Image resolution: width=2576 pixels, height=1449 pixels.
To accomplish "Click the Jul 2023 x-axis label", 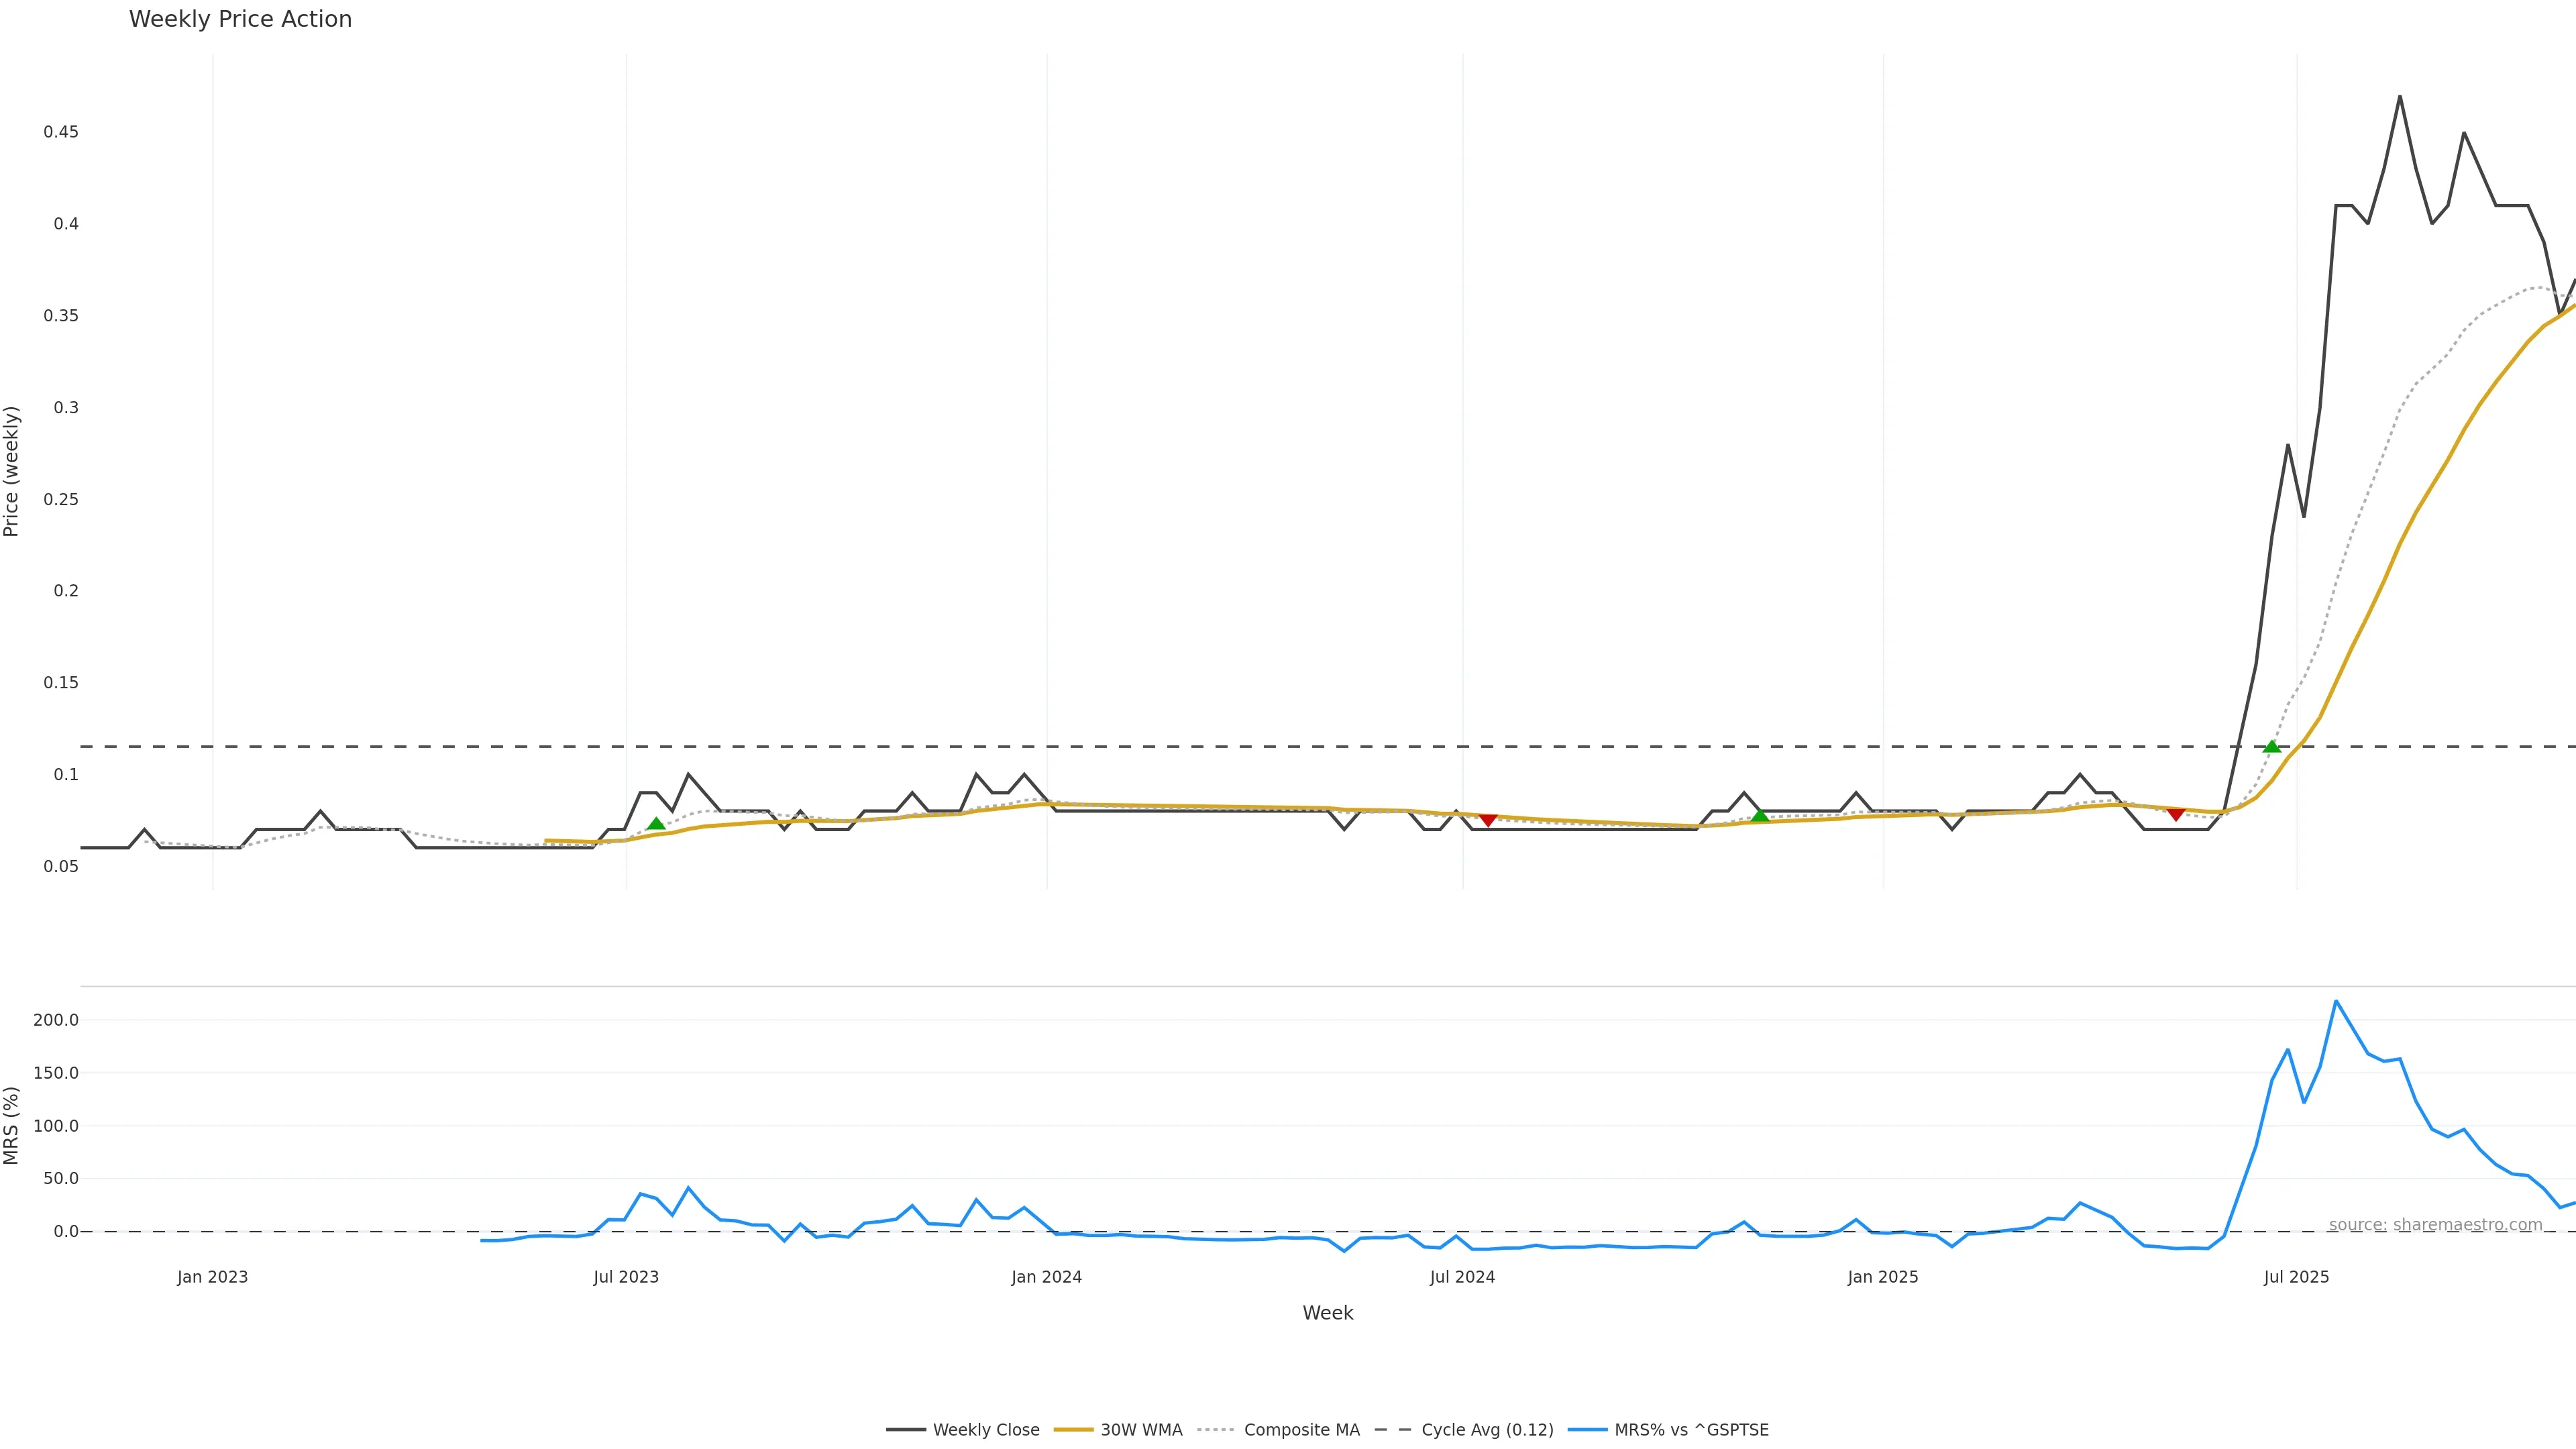I will coord(626,1277).
